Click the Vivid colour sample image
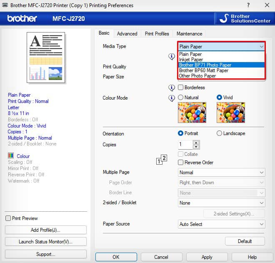The width and height of the screenshot is (275, 263). (231, 113)
